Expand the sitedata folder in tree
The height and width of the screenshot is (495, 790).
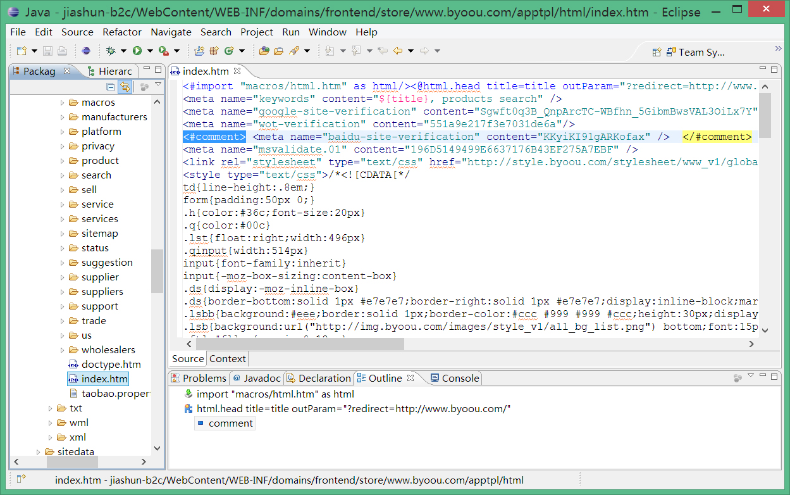pyautogui.click(x=39, y=452)
